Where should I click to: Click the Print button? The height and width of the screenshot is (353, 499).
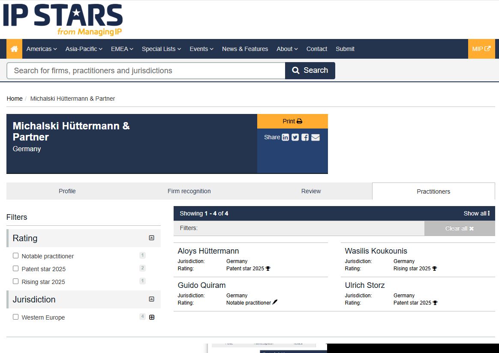point(292,121)
